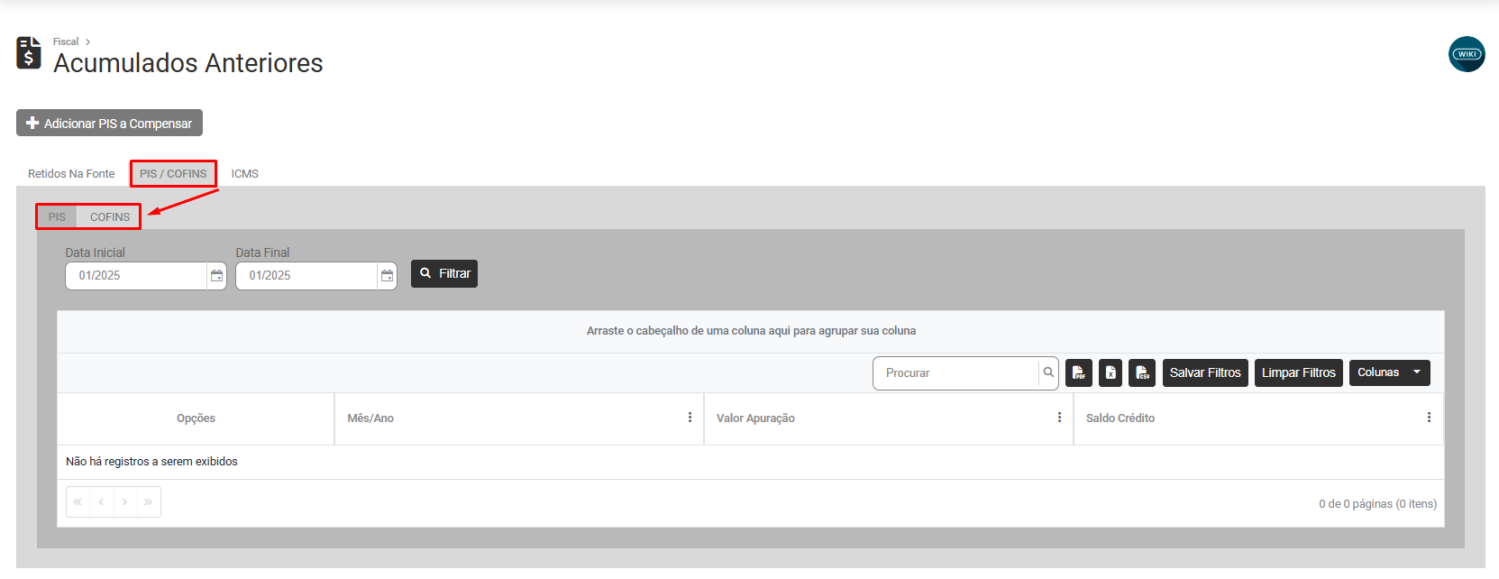Open the Valor Apuração column options menu
The height and width of the screenshot is (579, 1499).
[1059, 418]
